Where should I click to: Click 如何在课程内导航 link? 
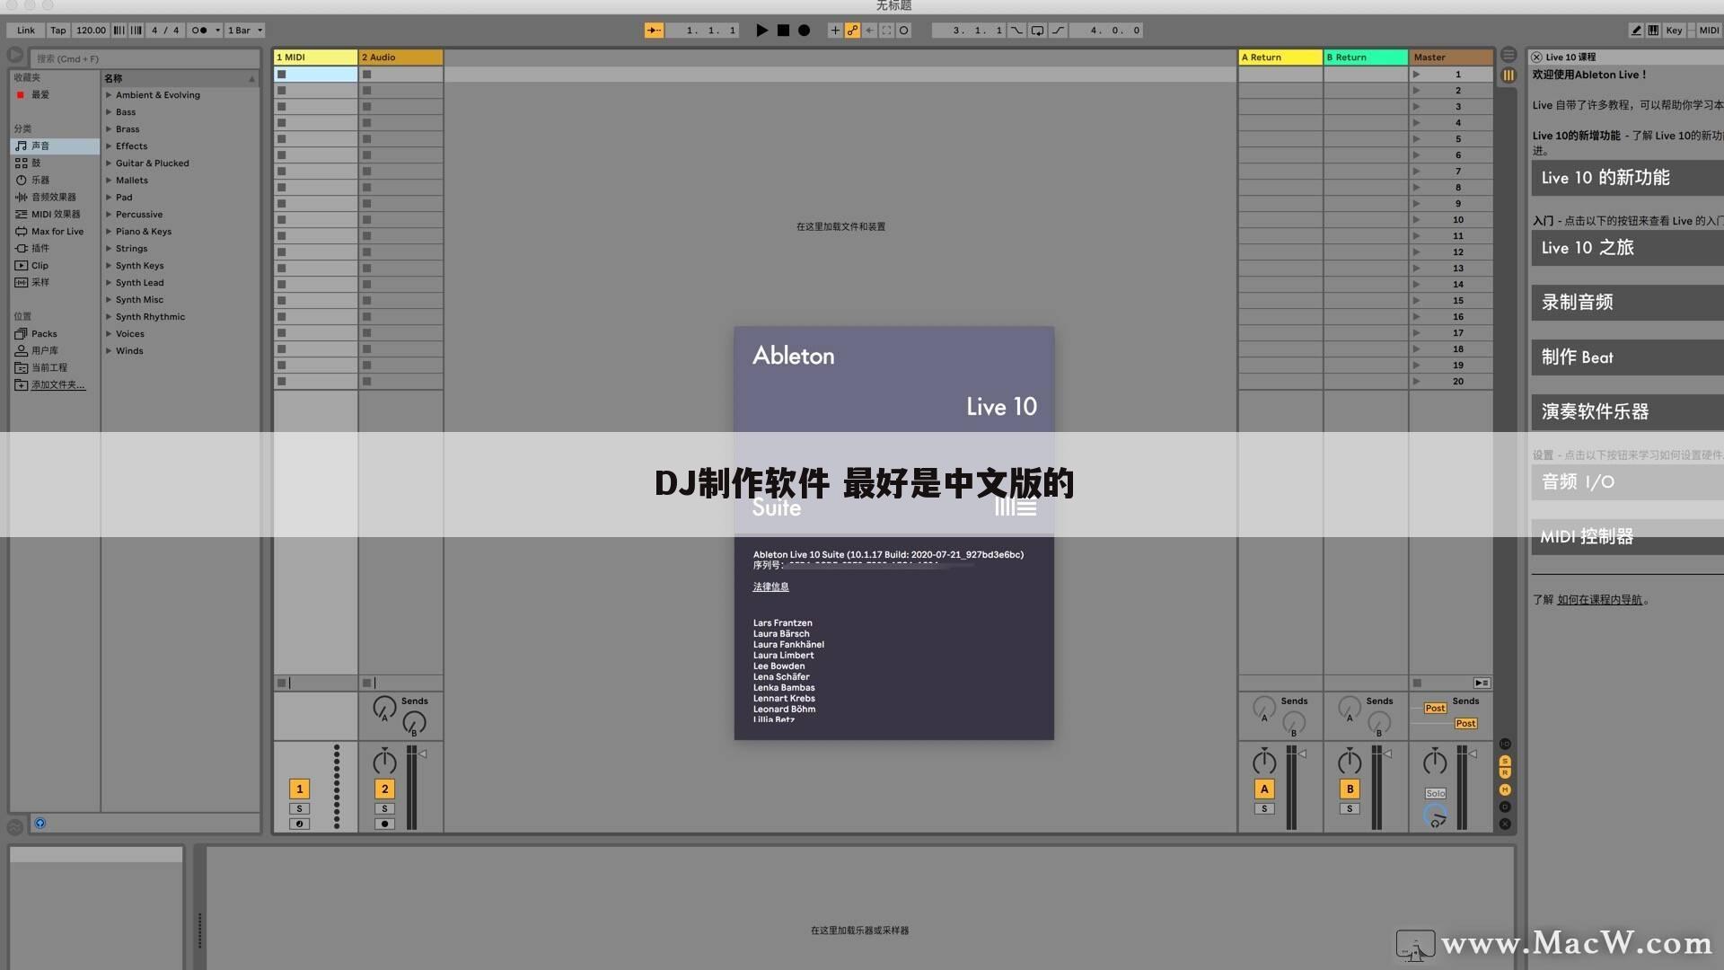tap(1599, 600)
